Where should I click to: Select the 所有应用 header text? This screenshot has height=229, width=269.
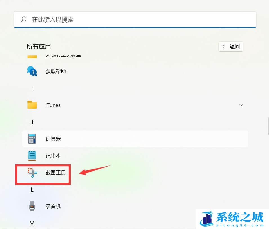coord(39,46)
